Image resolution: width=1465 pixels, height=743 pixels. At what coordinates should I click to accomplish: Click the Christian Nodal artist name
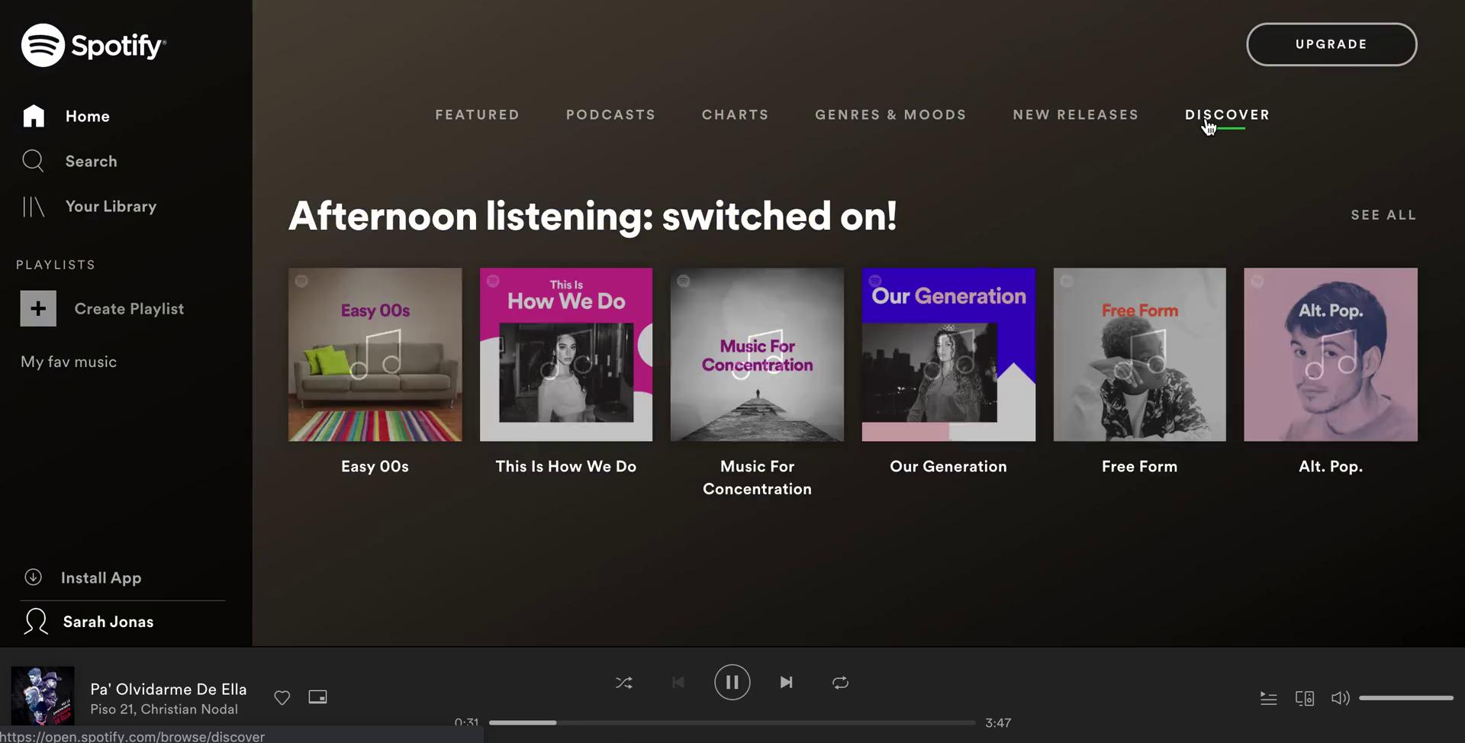[x=189, y=709]
